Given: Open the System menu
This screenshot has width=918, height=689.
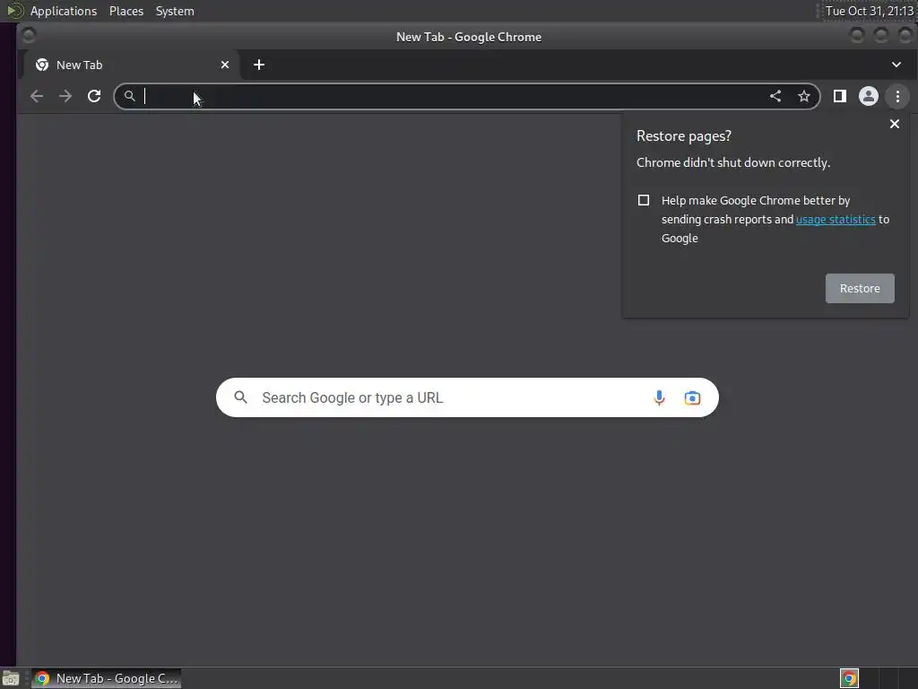Looking at the screenshot, I should 175,11.
